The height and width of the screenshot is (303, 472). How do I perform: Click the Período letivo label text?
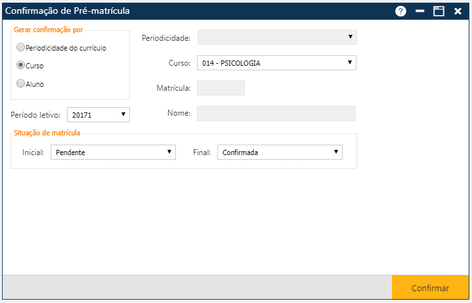click(x=36, y=115)
